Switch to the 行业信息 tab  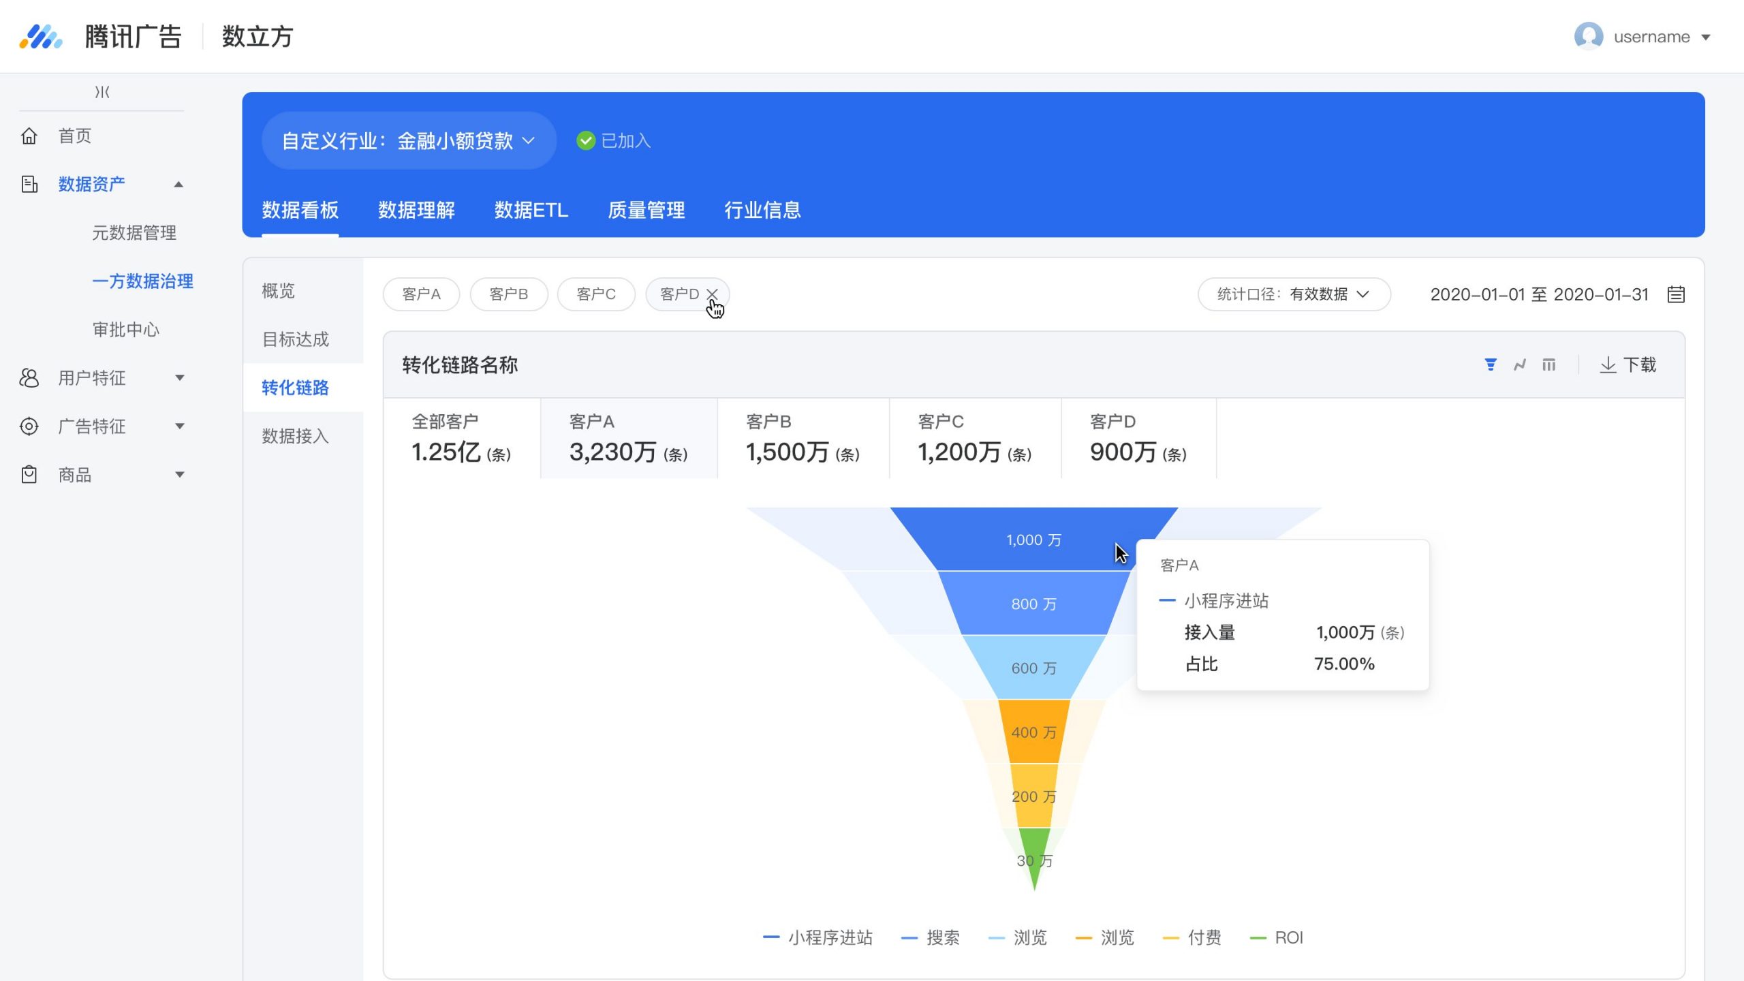762,210
